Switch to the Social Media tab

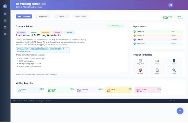tap(80, 16)
